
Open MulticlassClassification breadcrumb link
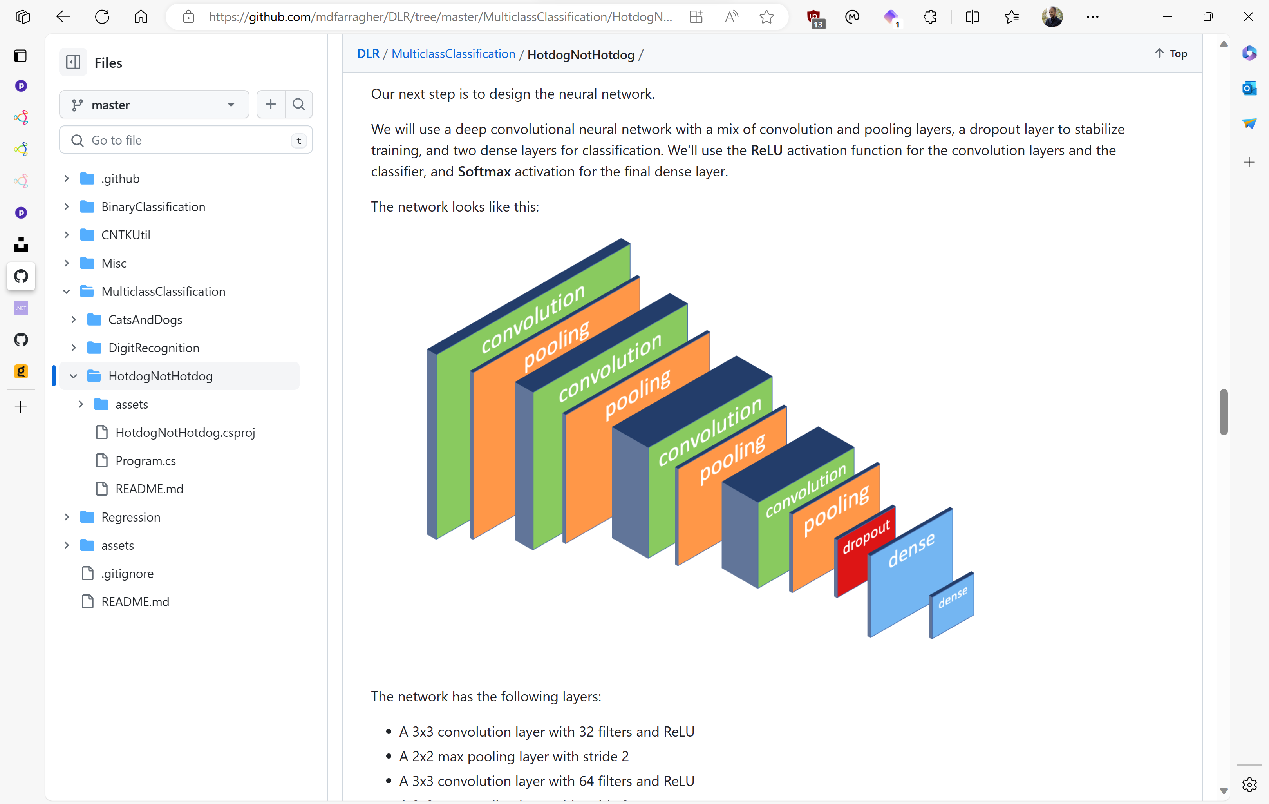[x=453, y=54]
